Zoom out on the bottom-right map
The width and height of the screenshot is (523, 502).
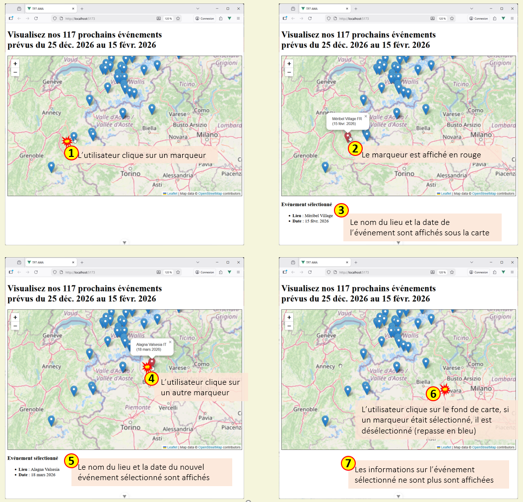point(289,326)
